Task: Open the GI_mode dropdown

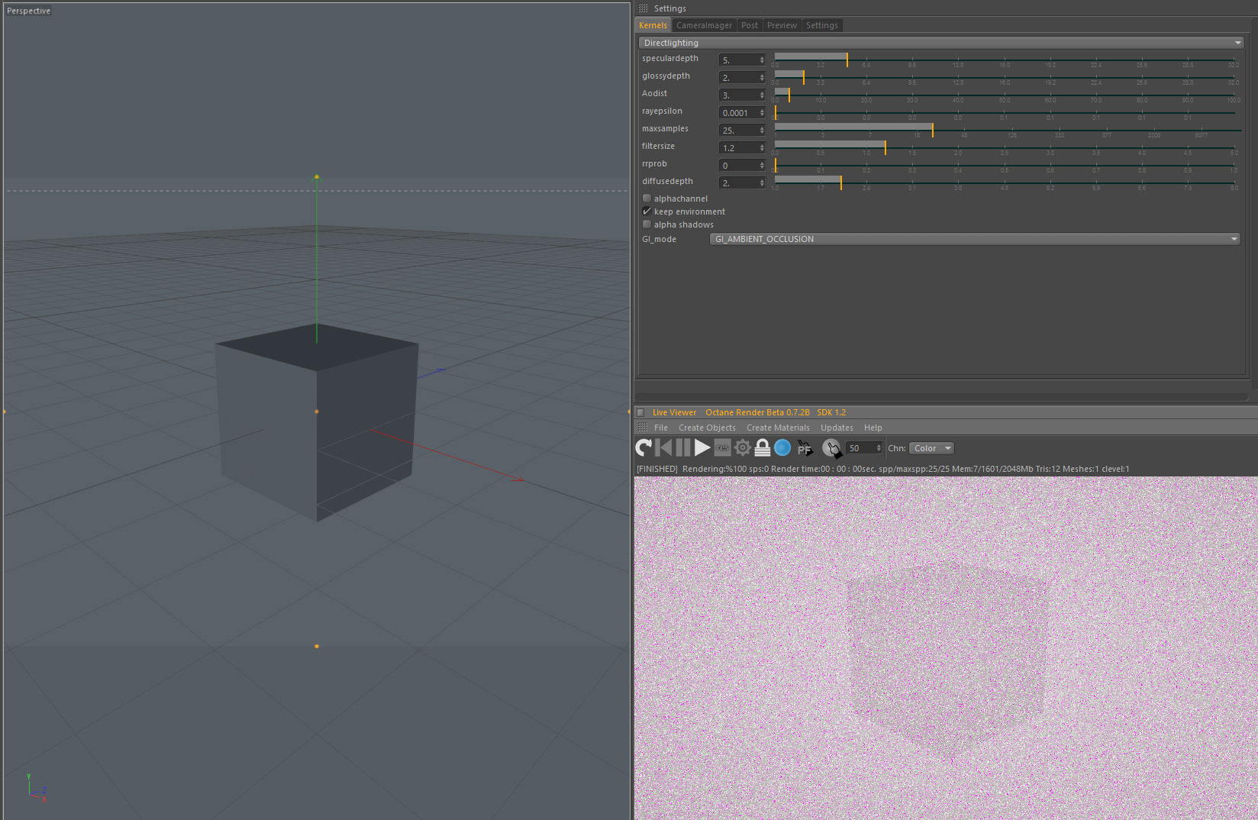Action: pyautogui.click(x=975, y=239)
